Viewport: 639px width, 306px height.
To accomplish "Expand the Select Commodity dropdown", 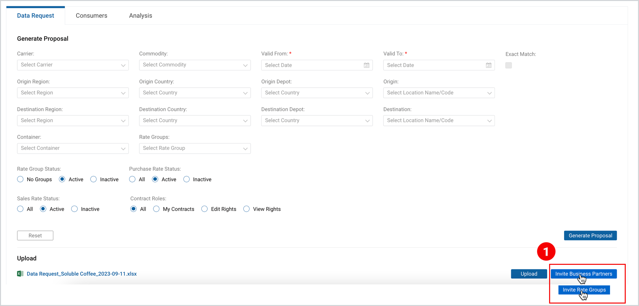I will 195,65.
